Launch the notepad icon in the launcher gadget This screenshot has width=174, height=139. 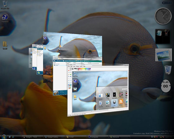pyautogui.click(x=159, y=33)
